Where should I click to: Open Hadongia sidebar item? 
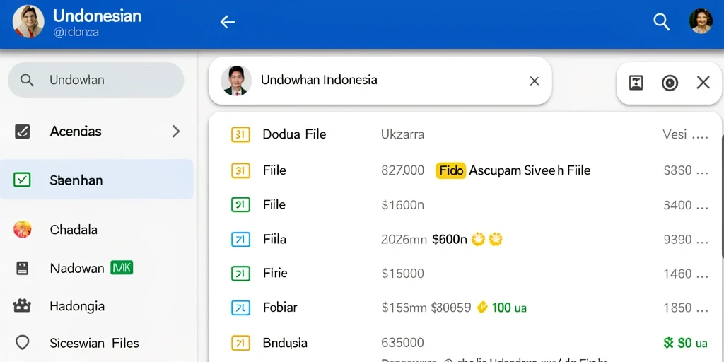tap(96, 306)
